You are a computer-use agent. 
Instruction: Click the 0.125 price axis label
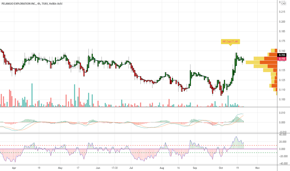pyautogui.click(x=282, y=80)
